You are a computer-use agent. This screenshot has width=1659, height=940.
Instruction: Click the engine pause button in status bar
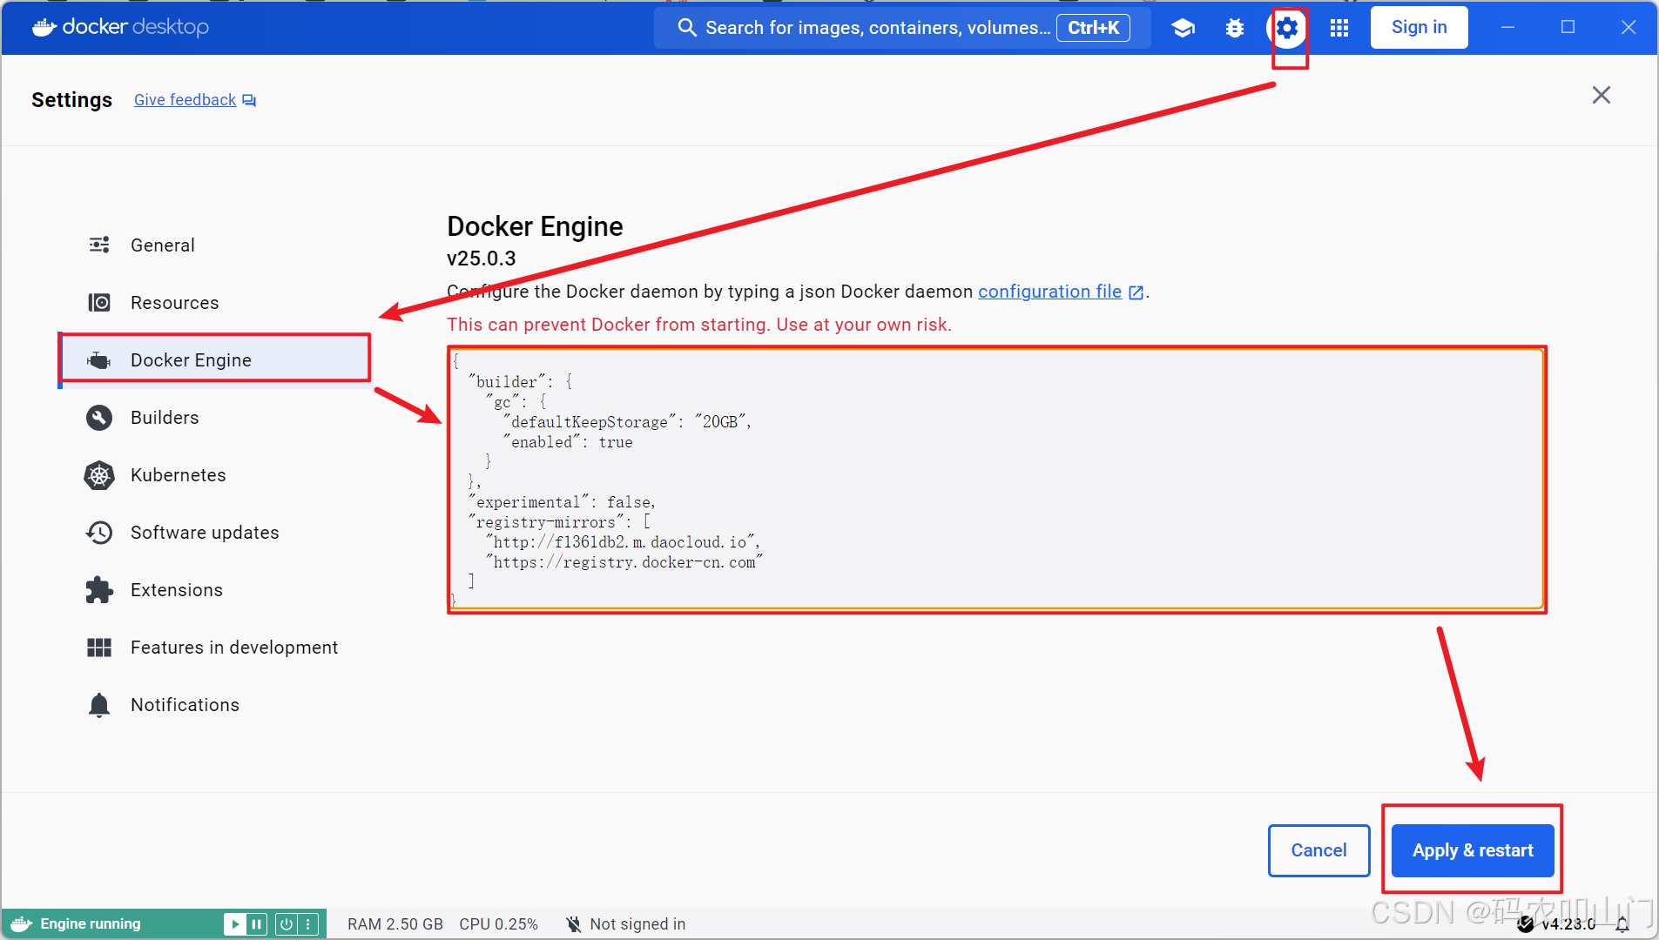[256, 924]
